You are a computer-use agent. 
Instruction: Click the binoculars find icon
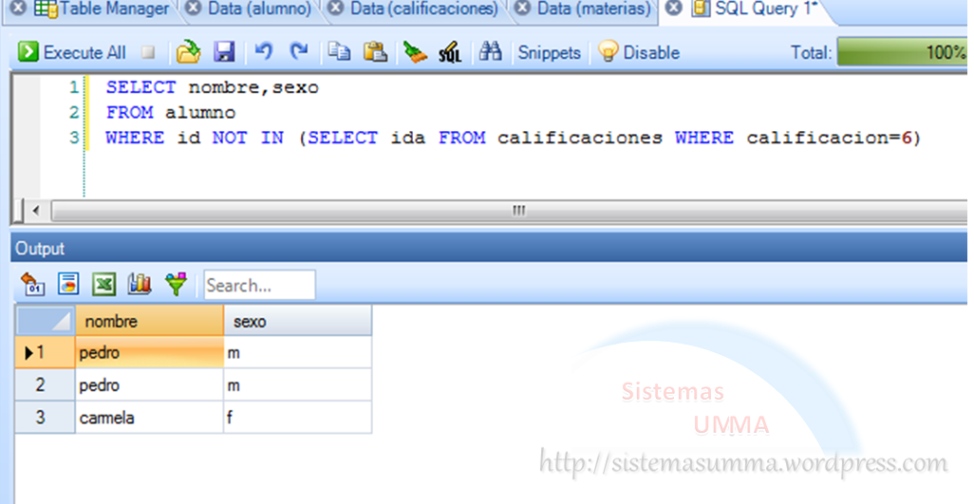[x=490, y=52]
